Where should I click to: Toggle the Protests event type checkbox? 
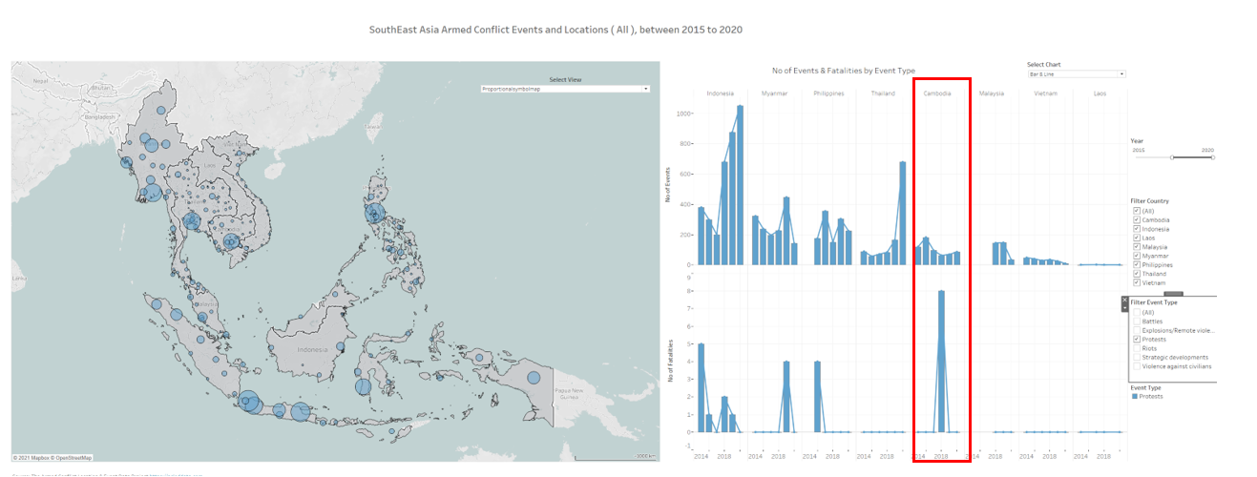(x=1136, y=340)
